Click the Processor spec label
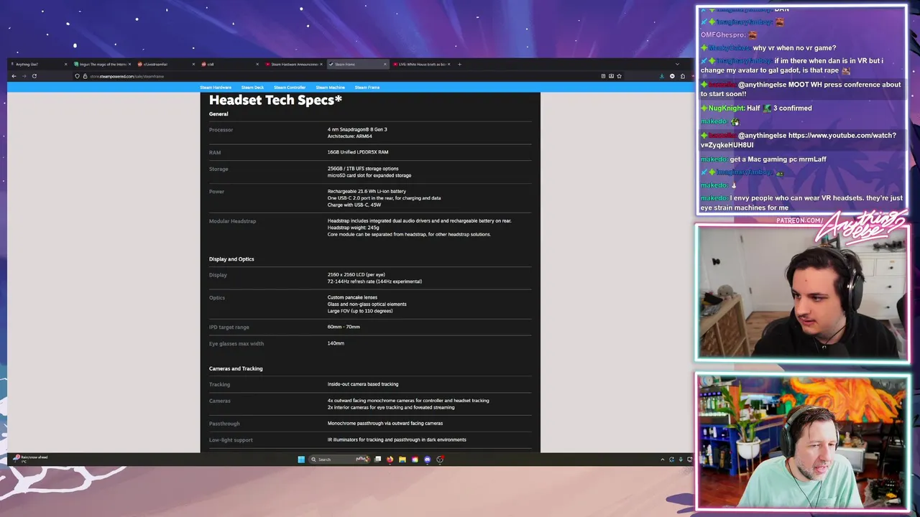Viewport: 920px width, 517px height. [221, 130]
